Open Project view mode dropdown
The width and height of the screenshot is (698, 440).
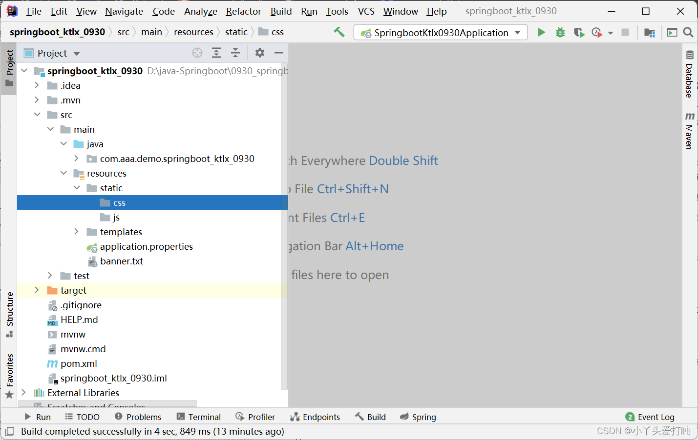77,54
